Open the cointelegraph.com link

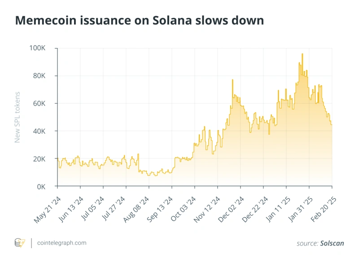tap(62, 243)
